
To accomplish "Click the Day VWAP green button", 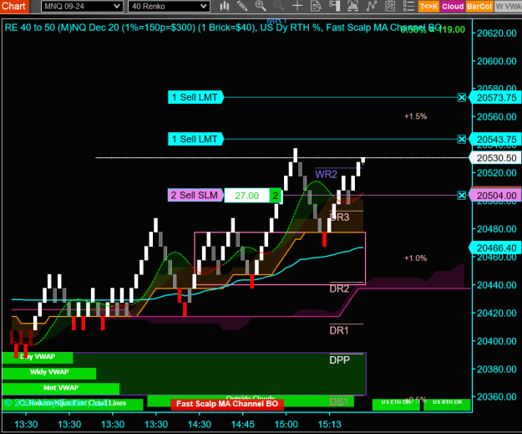I will 38,357.
